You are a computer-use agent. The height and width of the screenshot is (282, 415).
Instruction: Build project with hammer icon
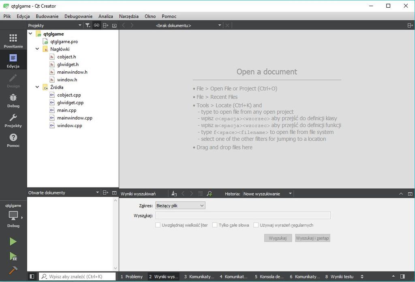click(x=13, y=270)
